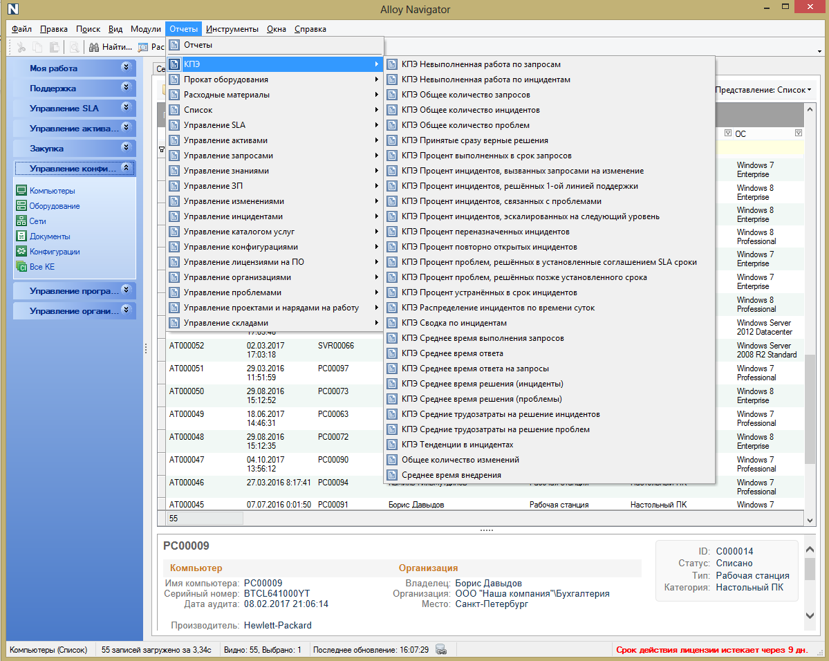Open the Инструменты menu

point(232,29)
